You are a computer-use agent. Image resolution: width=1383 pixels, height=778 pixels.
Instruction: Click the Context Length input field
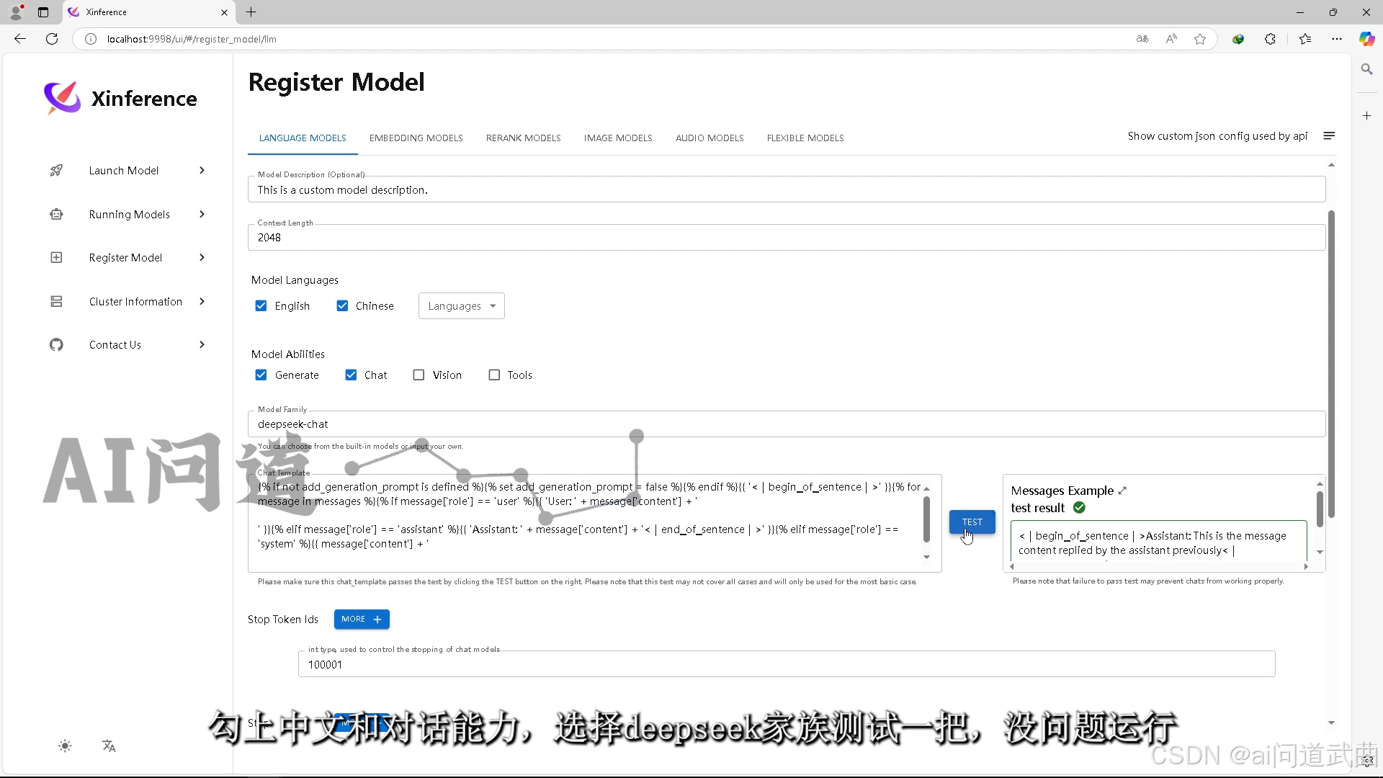(x=785, y=238)
